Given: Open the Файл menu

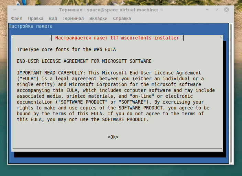Looking at the screenshot, I should tap(16, 19).
